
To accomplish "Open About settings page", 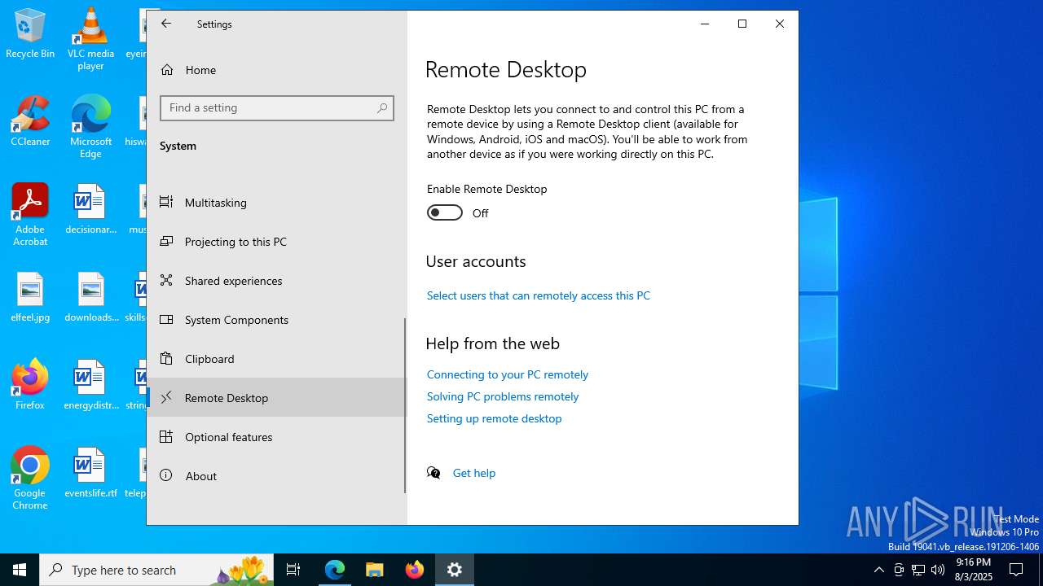I will tap(277, 476).
